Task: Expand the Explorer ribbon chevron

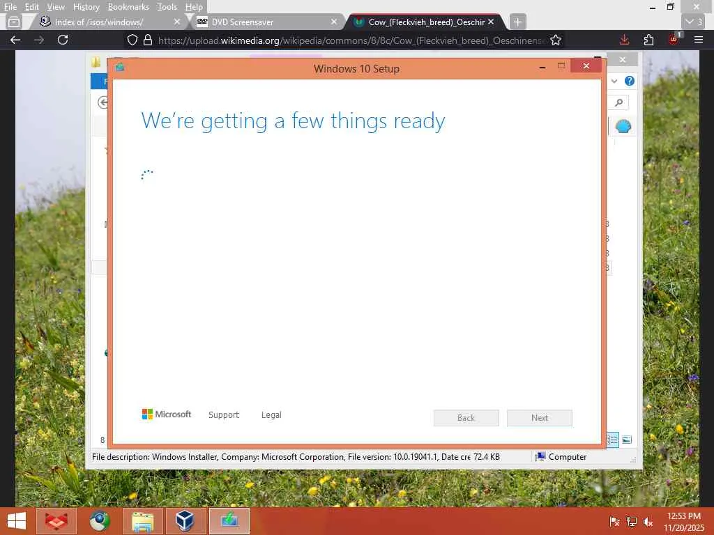Action: click(x=614, y=81)
